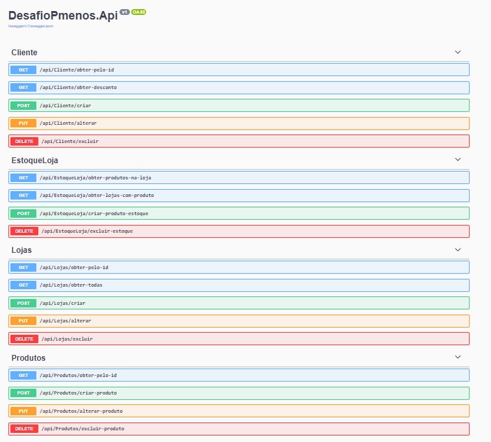Click the DELETE badge for excluir-estoque
The height and width of the screenshot is (442, 491).
[24, 231]
